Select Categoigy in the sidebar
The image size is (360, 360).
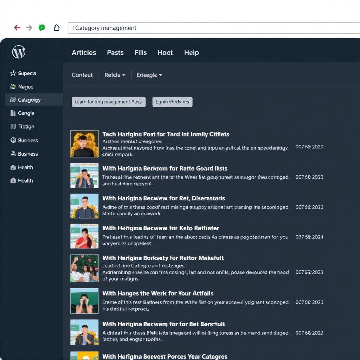(34, 99)
